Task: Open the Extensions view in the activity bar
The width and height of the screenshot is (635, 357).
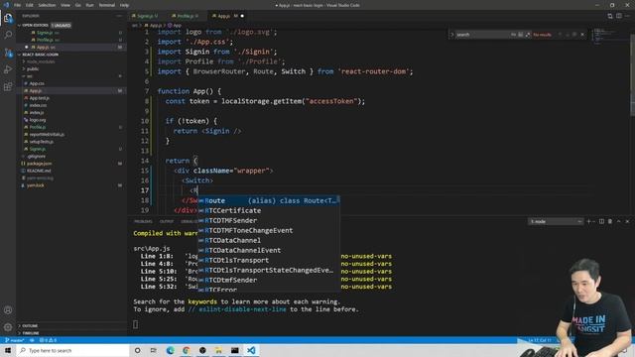Action: pyautogui.click(x=8, y=86)
